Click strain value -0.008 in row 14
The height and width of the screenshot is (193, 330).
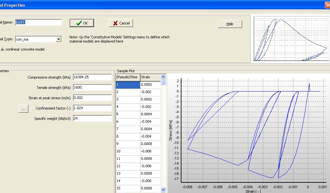click(x=150, y=181)
